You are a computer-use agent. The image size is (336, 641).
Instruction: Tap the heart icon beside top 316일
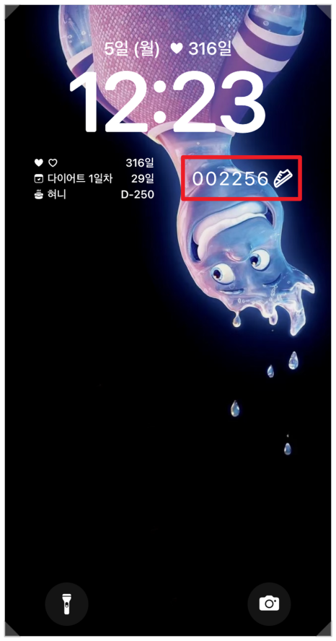pos(177,48)
